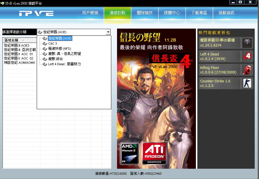Click the icon beside 極速快感 (NFS)
The image size is (259, 179).
click(45, 49)
